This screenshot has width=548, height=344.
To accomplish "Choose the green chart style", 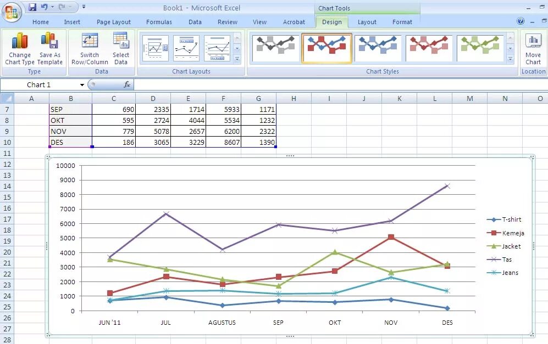I will point(480,48).
